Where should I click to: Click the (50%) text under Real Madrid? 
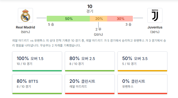pyautogui.click(x=25, y=32)
